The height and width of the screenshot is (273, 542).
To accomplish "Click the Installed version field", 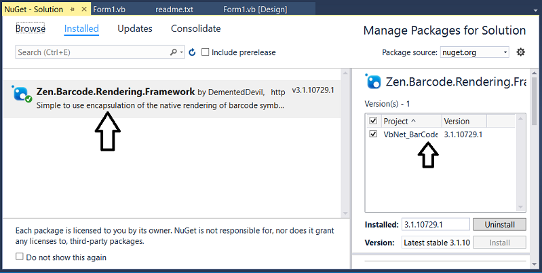I will tap(435, 225).
